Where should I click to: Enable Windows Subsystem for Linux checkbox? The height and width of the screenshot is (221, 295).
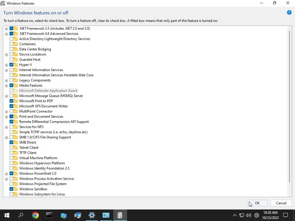(x=11, y=194)
